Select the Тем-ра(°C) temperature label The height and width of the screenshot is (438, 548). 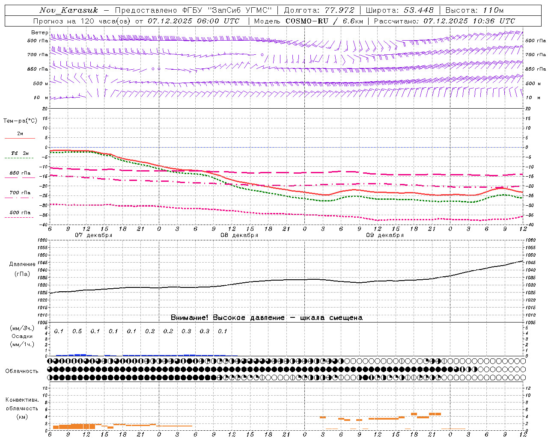tap(20, 121)
